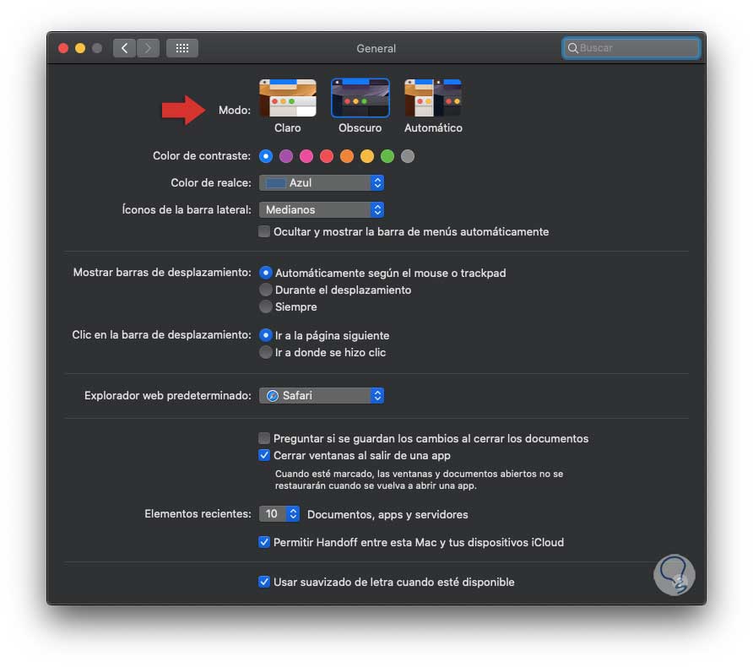Click the magnifier icon in search
The height and width of the screenshot is (667, 753).
click(572, 48)
